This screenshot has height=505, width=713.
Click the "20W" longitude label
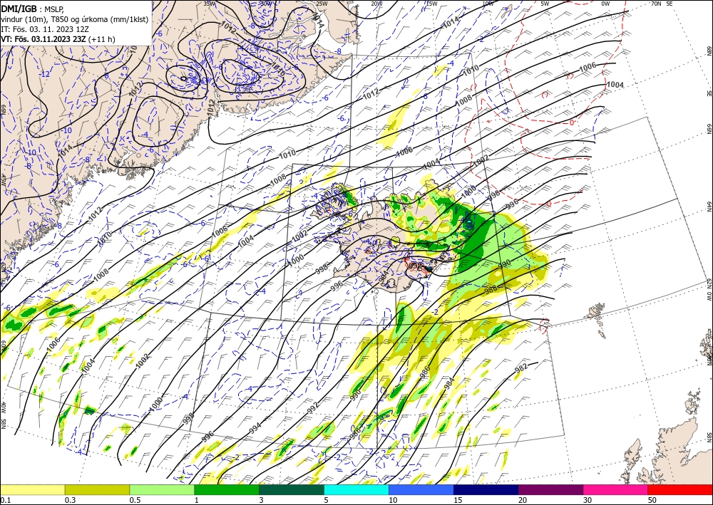click(x=376, y=3)
